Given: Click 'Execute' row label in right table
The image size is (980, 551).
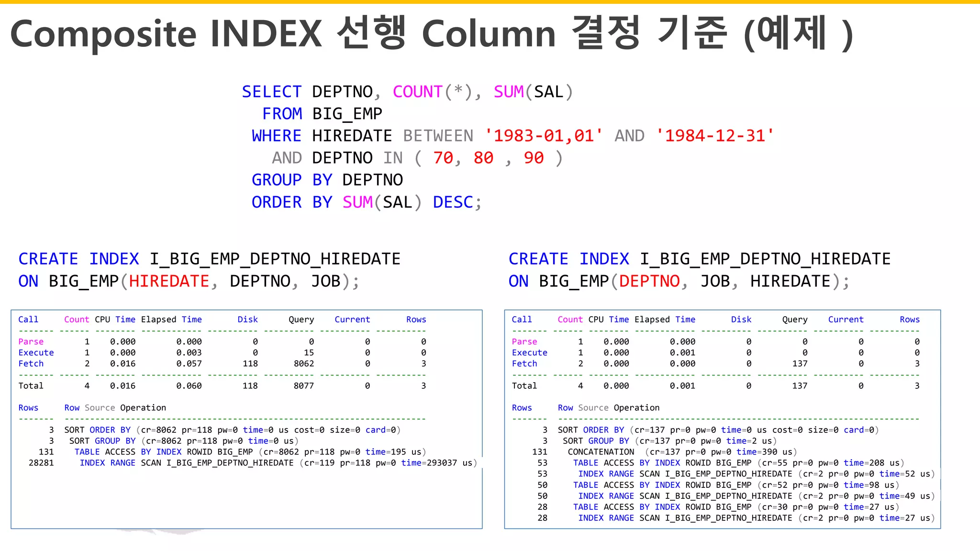Looking at the screenshot, I should (530, 353).
